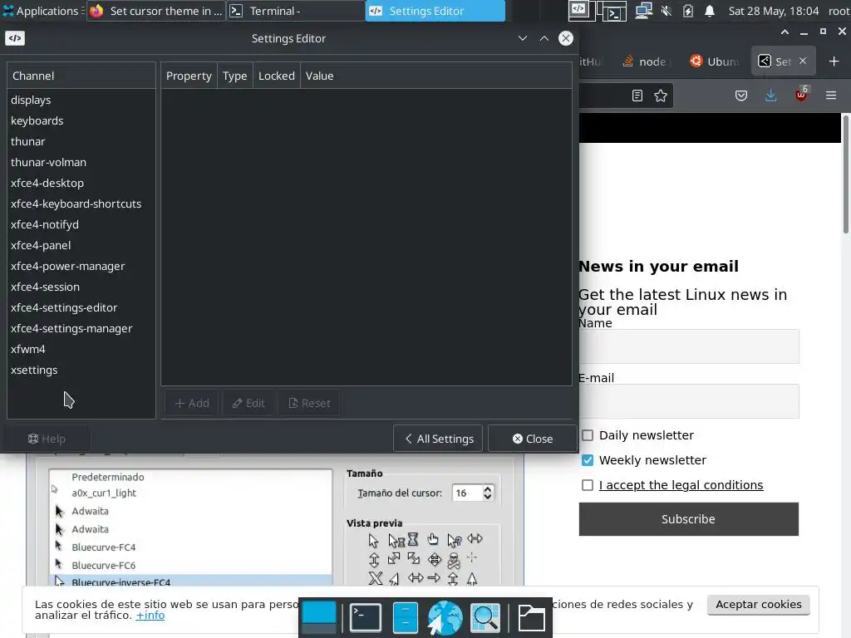Open the Firefox hamburger menu
Viewport: 851px width, 638px height.
(x=831, y=96)
